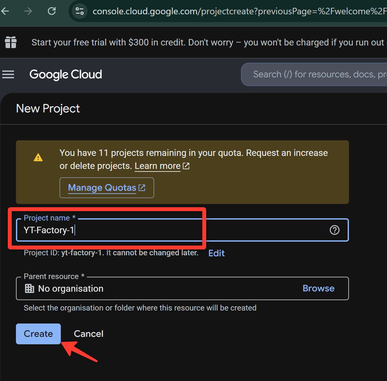Cancel project creation

(x=88, y=334)
